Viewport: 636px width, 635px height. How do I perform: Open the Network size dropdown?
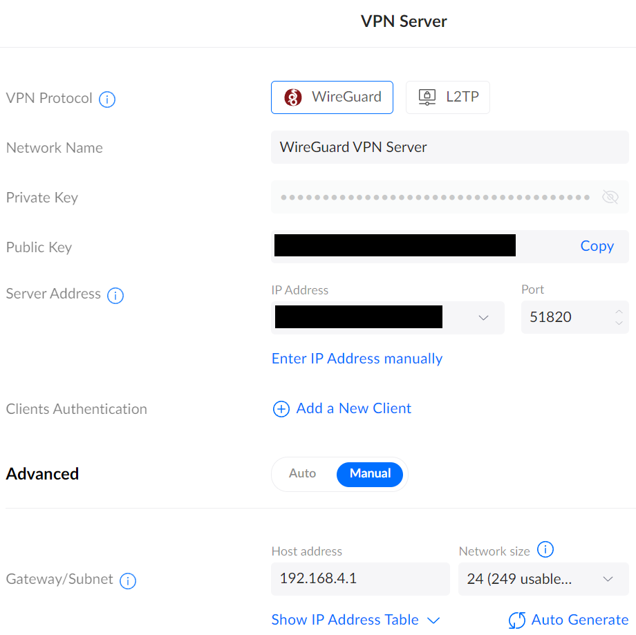pyautogui.click(x=543, y=578)
